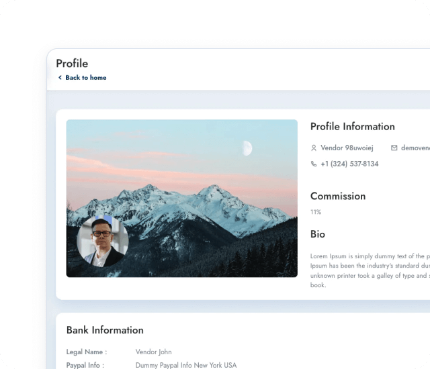The width and height of the screenshot is (430, 369).
Task: Select the Vendor John legal name value
Action: [x=154, y=352]
